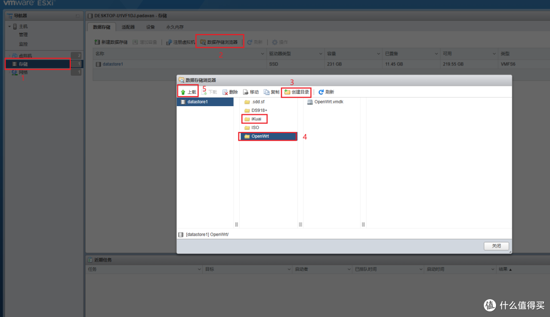
Task: Click 删除 (Delete) in datastore browser toolbar
Action: click(x=230, y=92)
